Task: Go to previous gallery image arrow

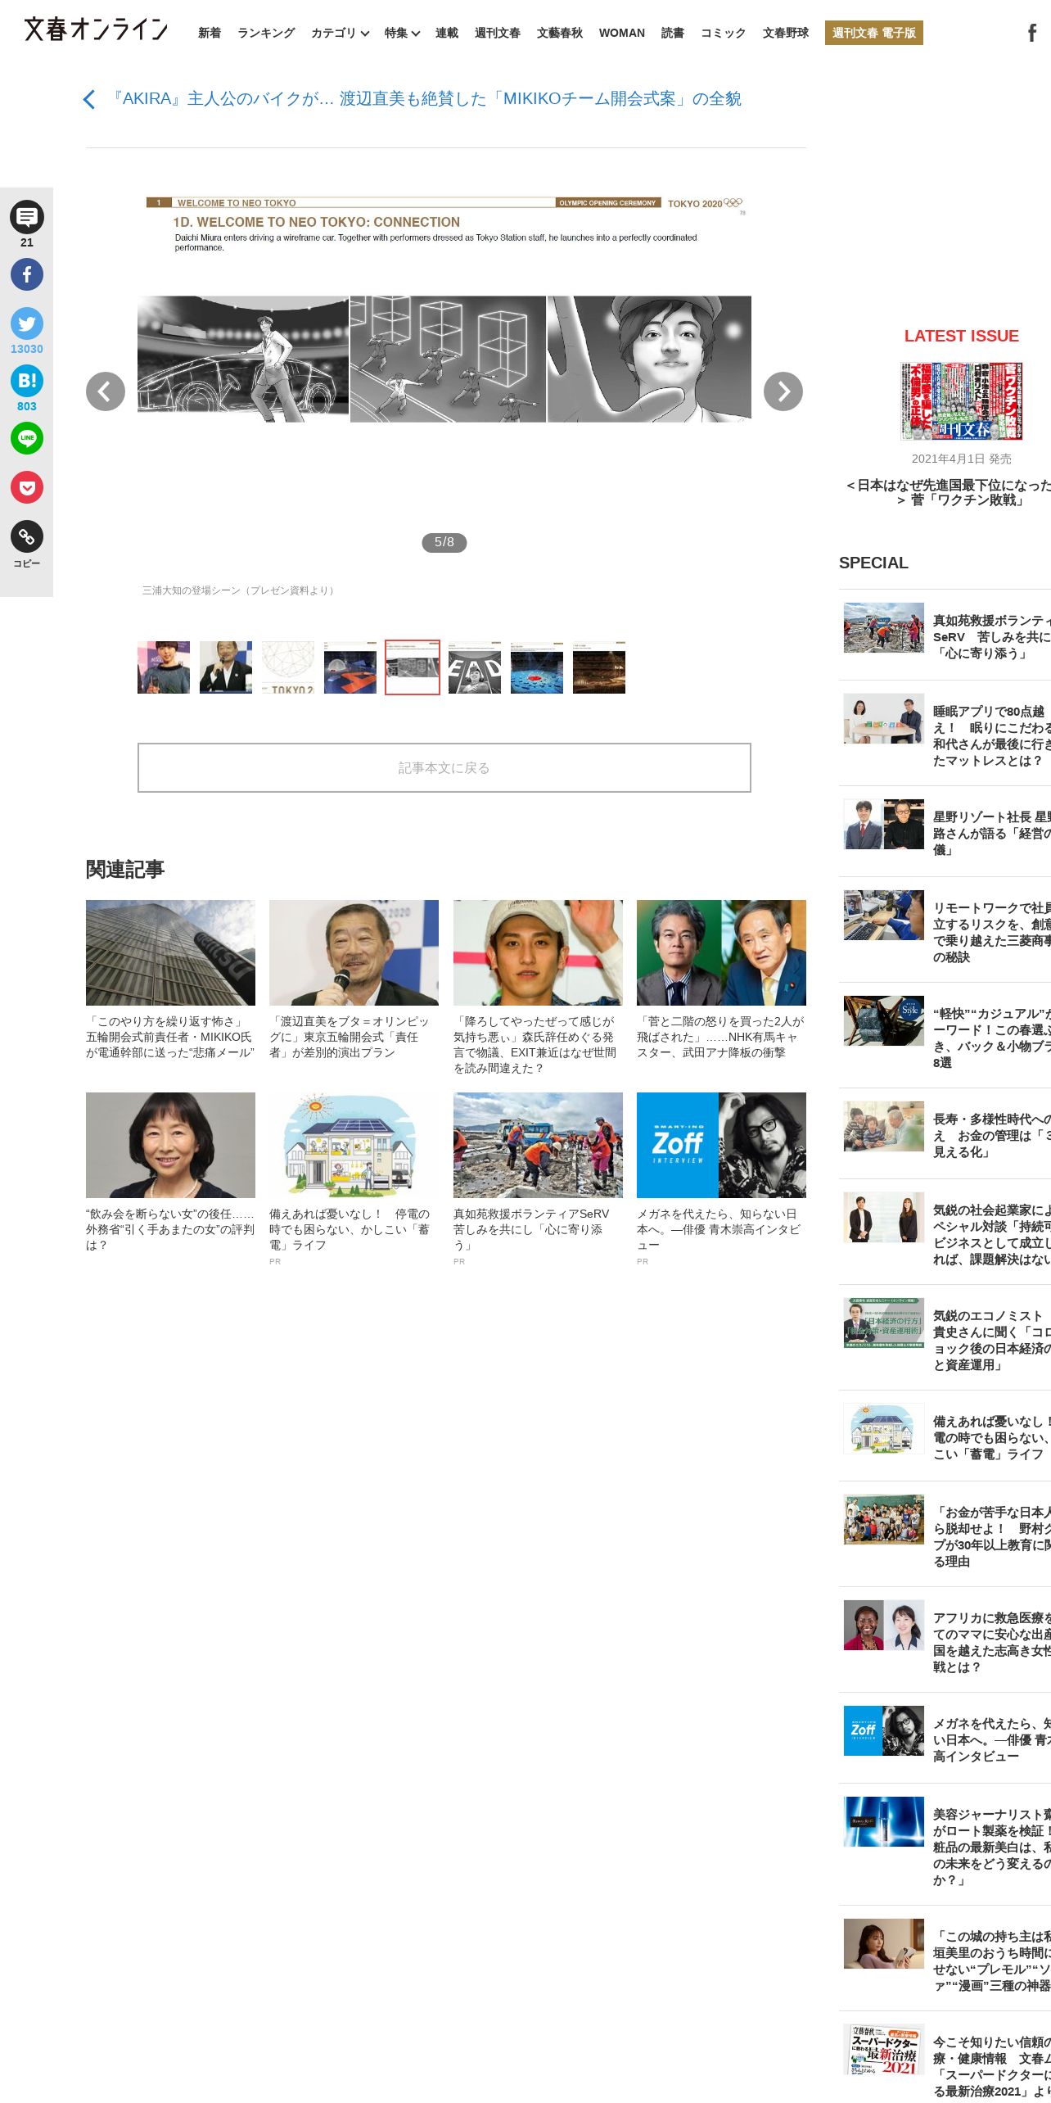Action: click(x=106, y=391)
